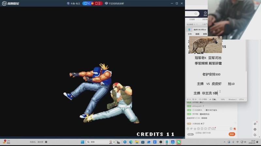Image resolution: width=261 pixels, height=146 pixels.
Task: Click the search magnifier in streaming panel
Action: pyautogui.click(x=196, y=14)
